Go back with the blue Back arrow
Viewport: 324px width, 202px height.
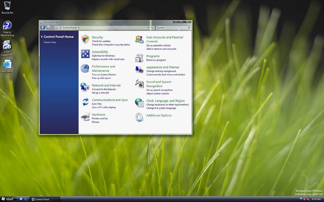(43, 28)
